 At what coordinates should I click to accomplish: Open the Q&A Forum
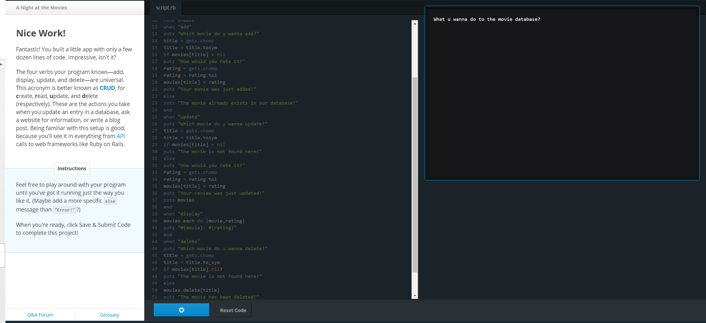click(40, 315)
